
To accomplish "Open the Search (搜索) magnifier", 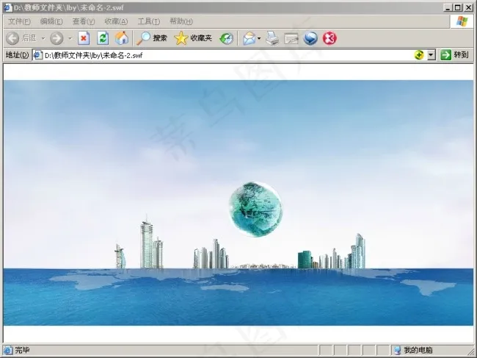I will (x=152, y=37).
